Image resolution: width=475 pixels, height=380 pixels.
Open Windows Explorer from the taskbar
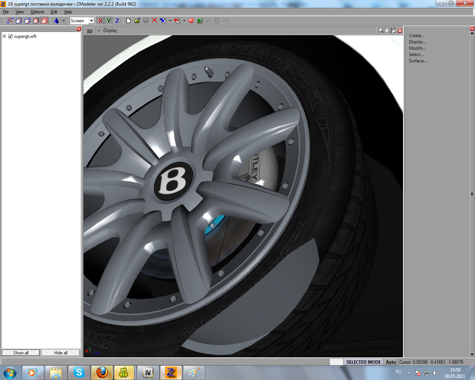(x=56, y=373)
